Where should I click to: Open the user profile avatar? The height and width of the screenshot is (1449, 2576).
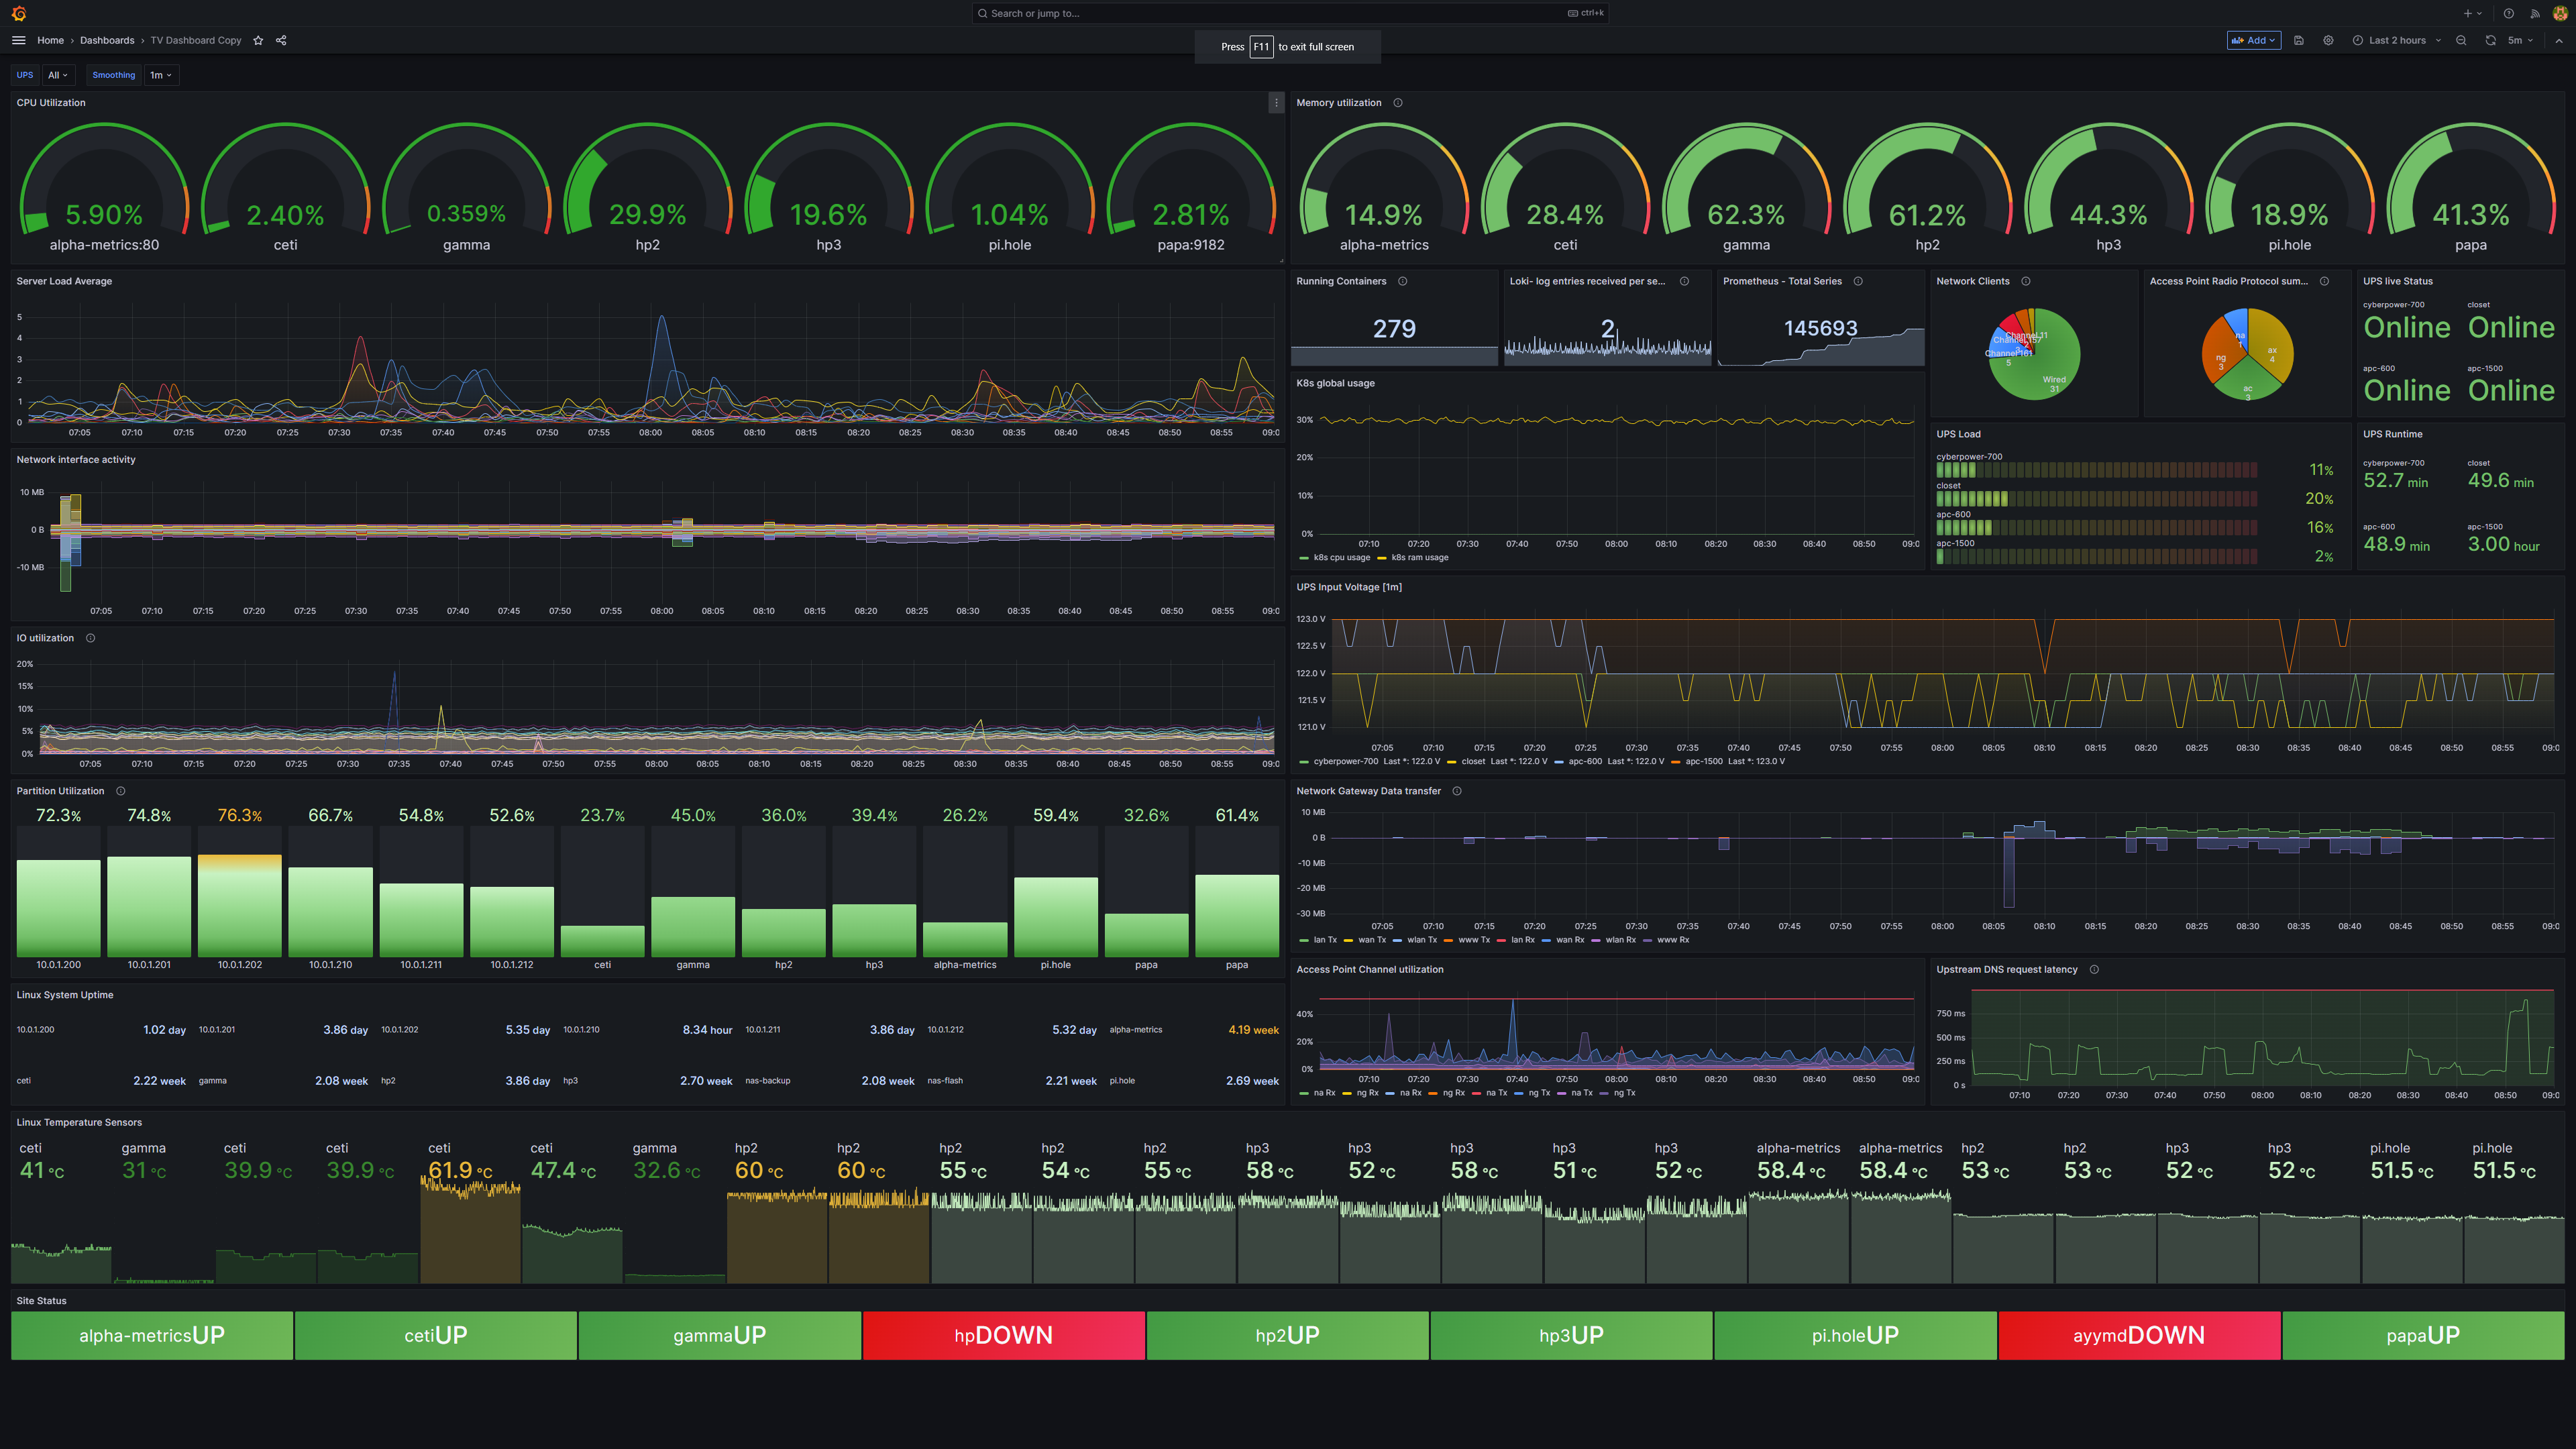[2560, 13]
